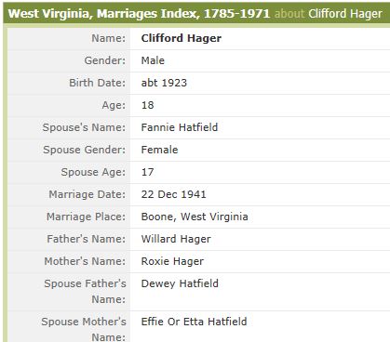Click the Spouse Age value 17
The width and height of the screenshot is (390, 342).
pos(148,172)
